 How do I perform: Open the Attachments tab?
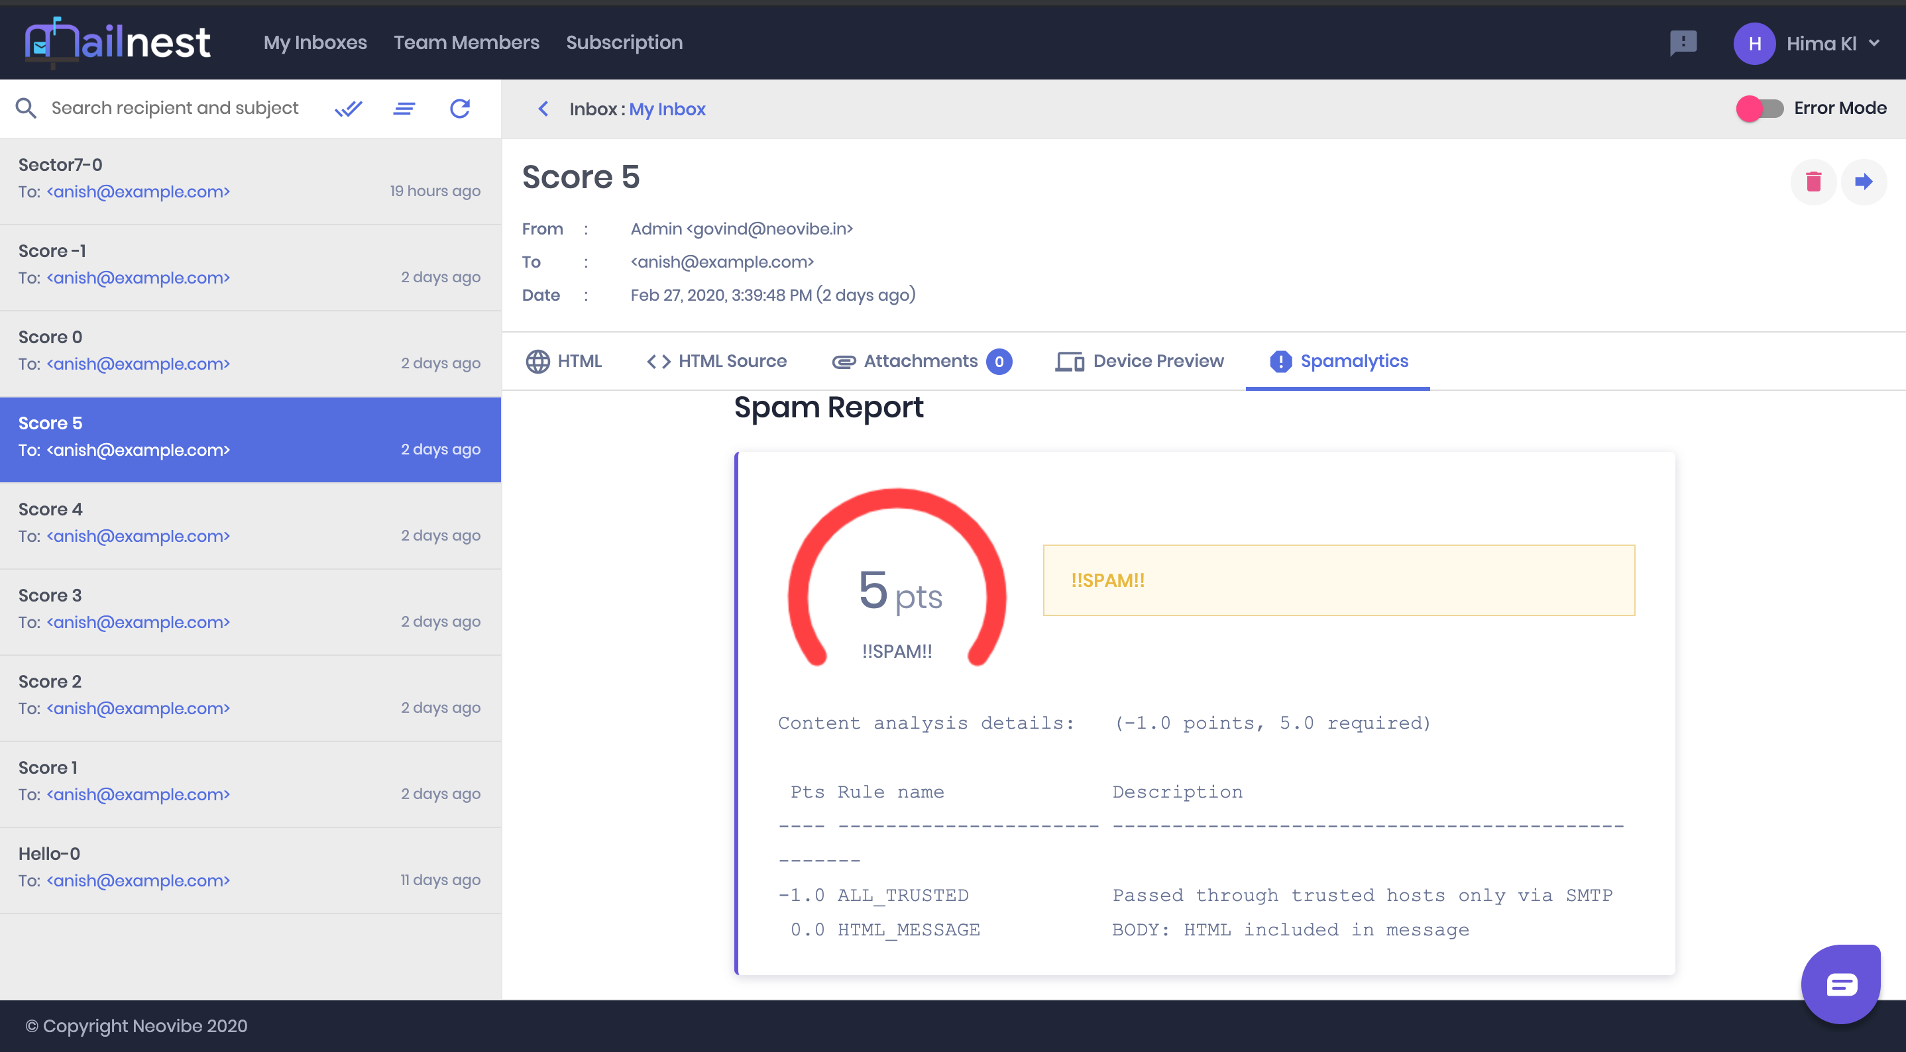pyautogui.click(x=921, y=361)
